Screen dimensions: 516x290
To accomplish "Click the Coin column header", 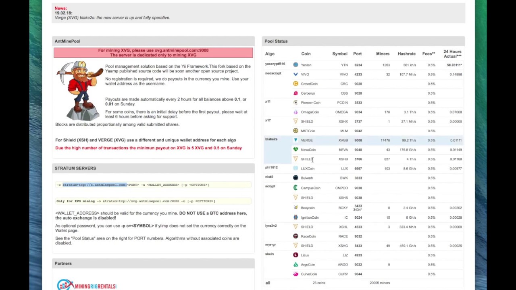I will coord(306,54).
